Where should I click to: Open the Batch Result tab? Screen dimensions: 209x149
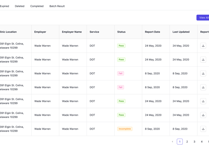(57, 6)
